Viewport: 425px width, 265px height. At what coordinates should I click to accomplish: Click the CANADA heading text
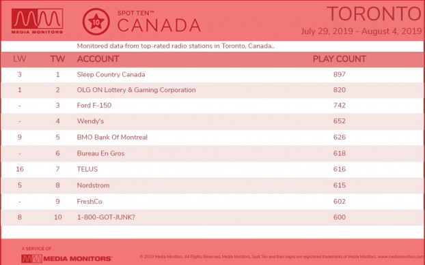pos(159,26)
